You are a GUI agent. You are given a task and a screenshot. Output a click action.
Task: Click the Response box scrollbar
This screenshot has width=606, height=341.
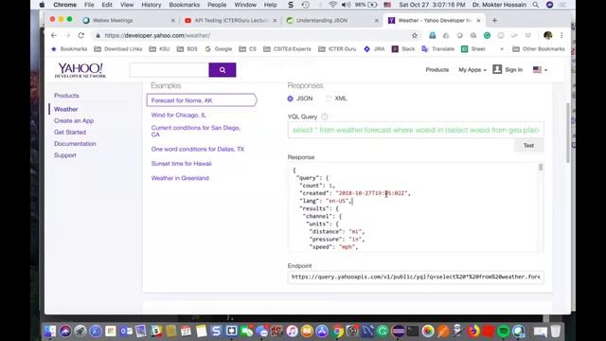pyautogui.click(x=541, y=167)
